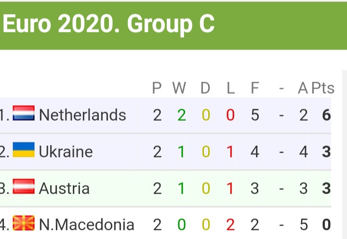Open the Netherlands team link
Screen dimensions: 347x239
(x=82, y=115)
